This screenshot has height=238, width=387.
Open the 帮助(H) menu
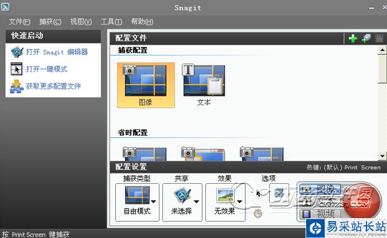[142, 22]
